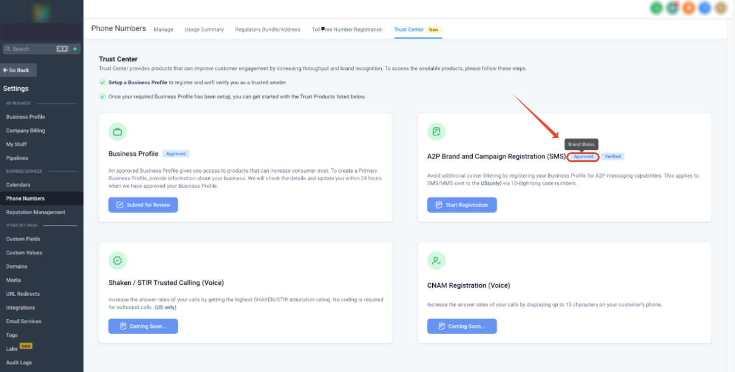Click the Shaken/STIR verified badge icon

pos(118,260)
